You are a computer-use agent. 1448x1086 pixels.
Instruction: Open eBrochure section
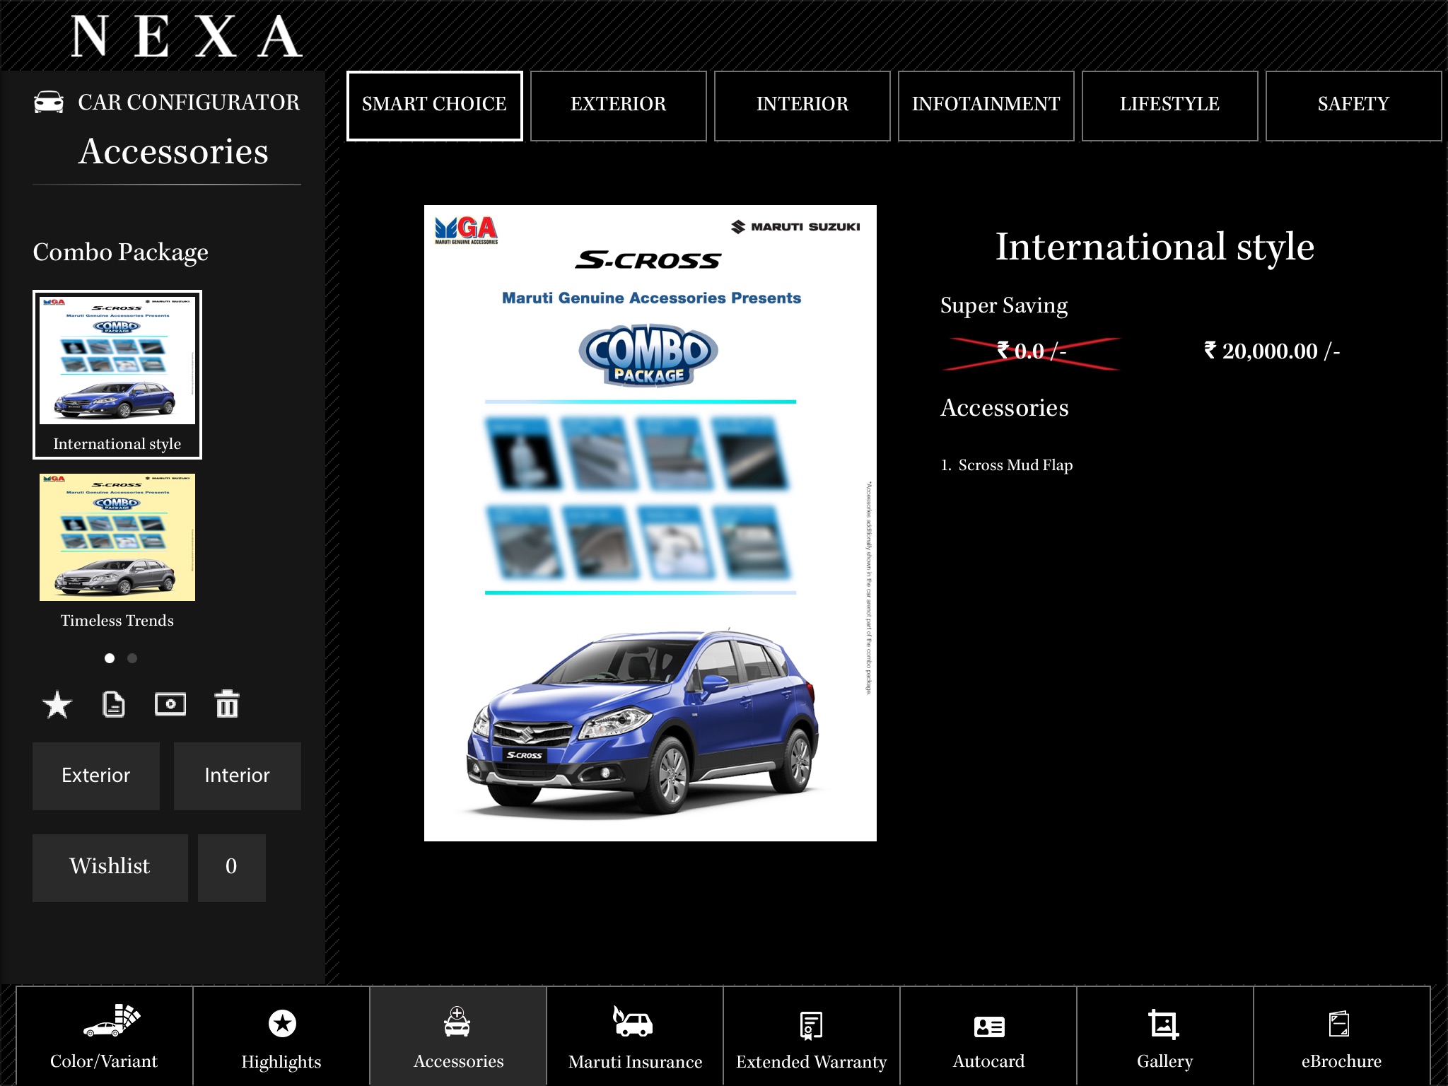(1342, 1037)
